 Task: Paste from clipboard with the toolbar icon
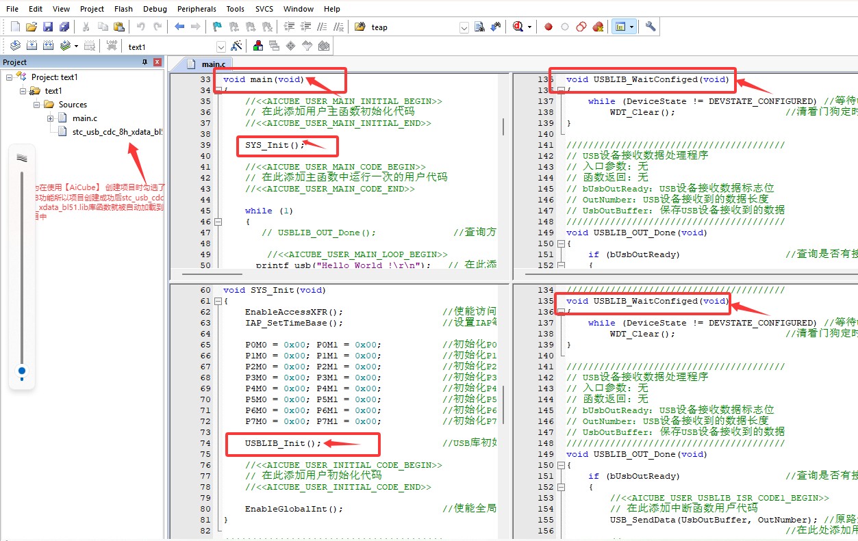119,27
